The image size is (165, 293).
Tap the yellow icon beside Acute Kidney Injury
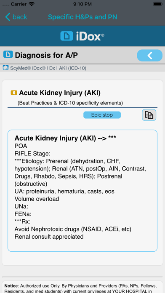click(x=14, y=93)
